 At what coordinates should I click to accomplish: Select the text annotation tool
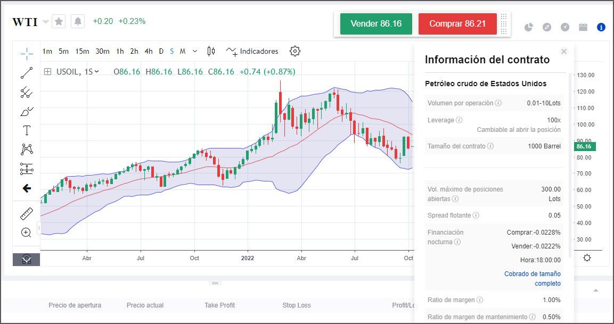pyautogui.click(x=26, y=130)
